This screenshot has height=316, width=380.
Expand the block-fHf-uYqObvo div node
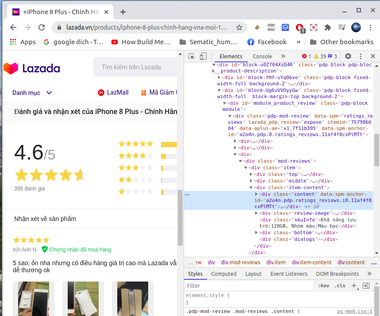pos(219,77)
